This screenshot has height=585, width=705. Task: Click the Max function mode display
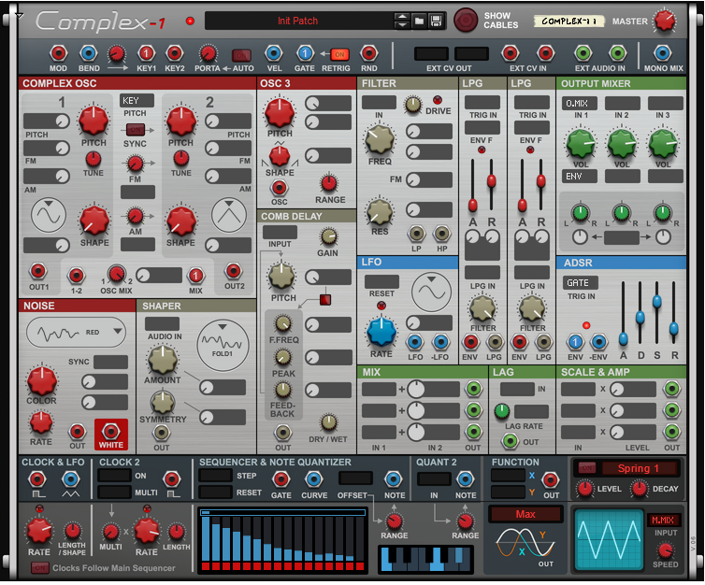click(x=525, y=514)
